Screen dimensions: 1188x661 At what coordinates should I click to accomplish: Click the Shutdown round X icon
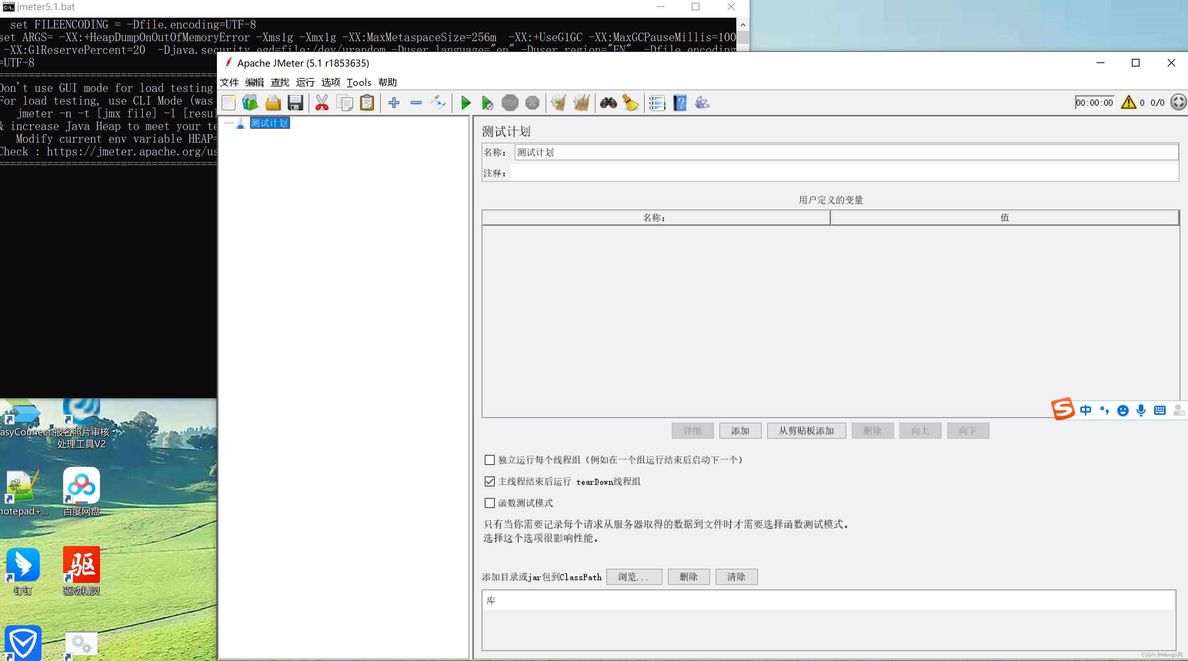click(x=532, y=103)
